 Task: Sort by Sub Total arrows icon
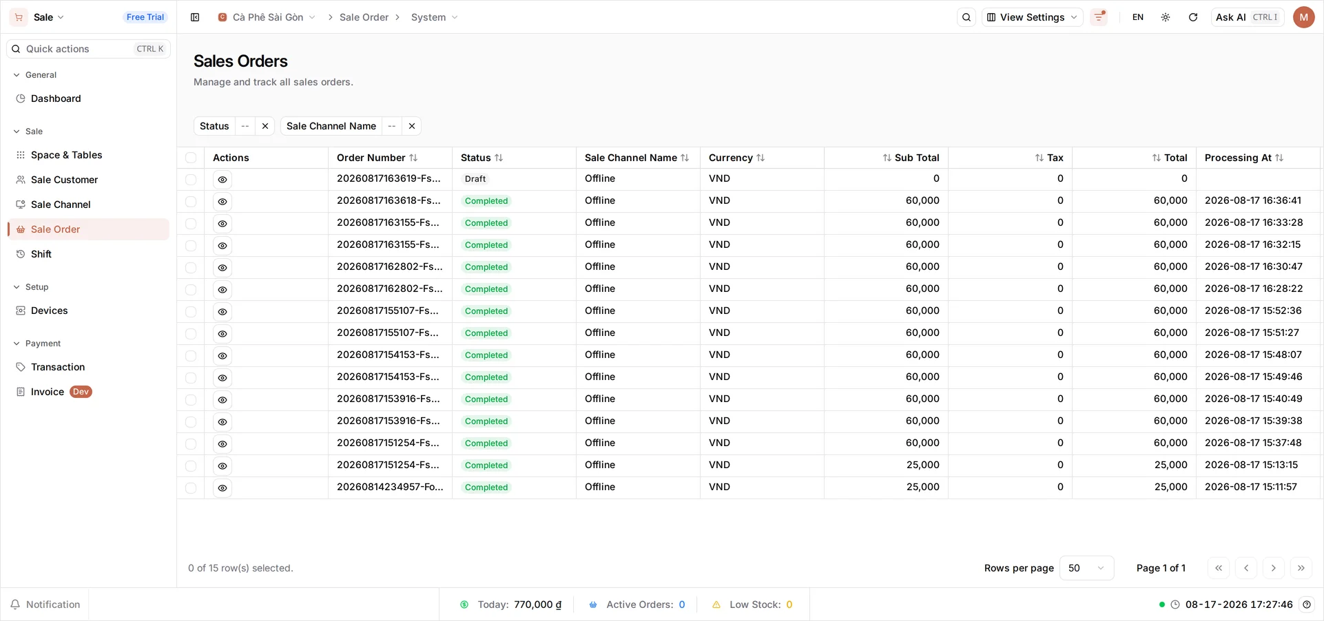click(887, 158)
